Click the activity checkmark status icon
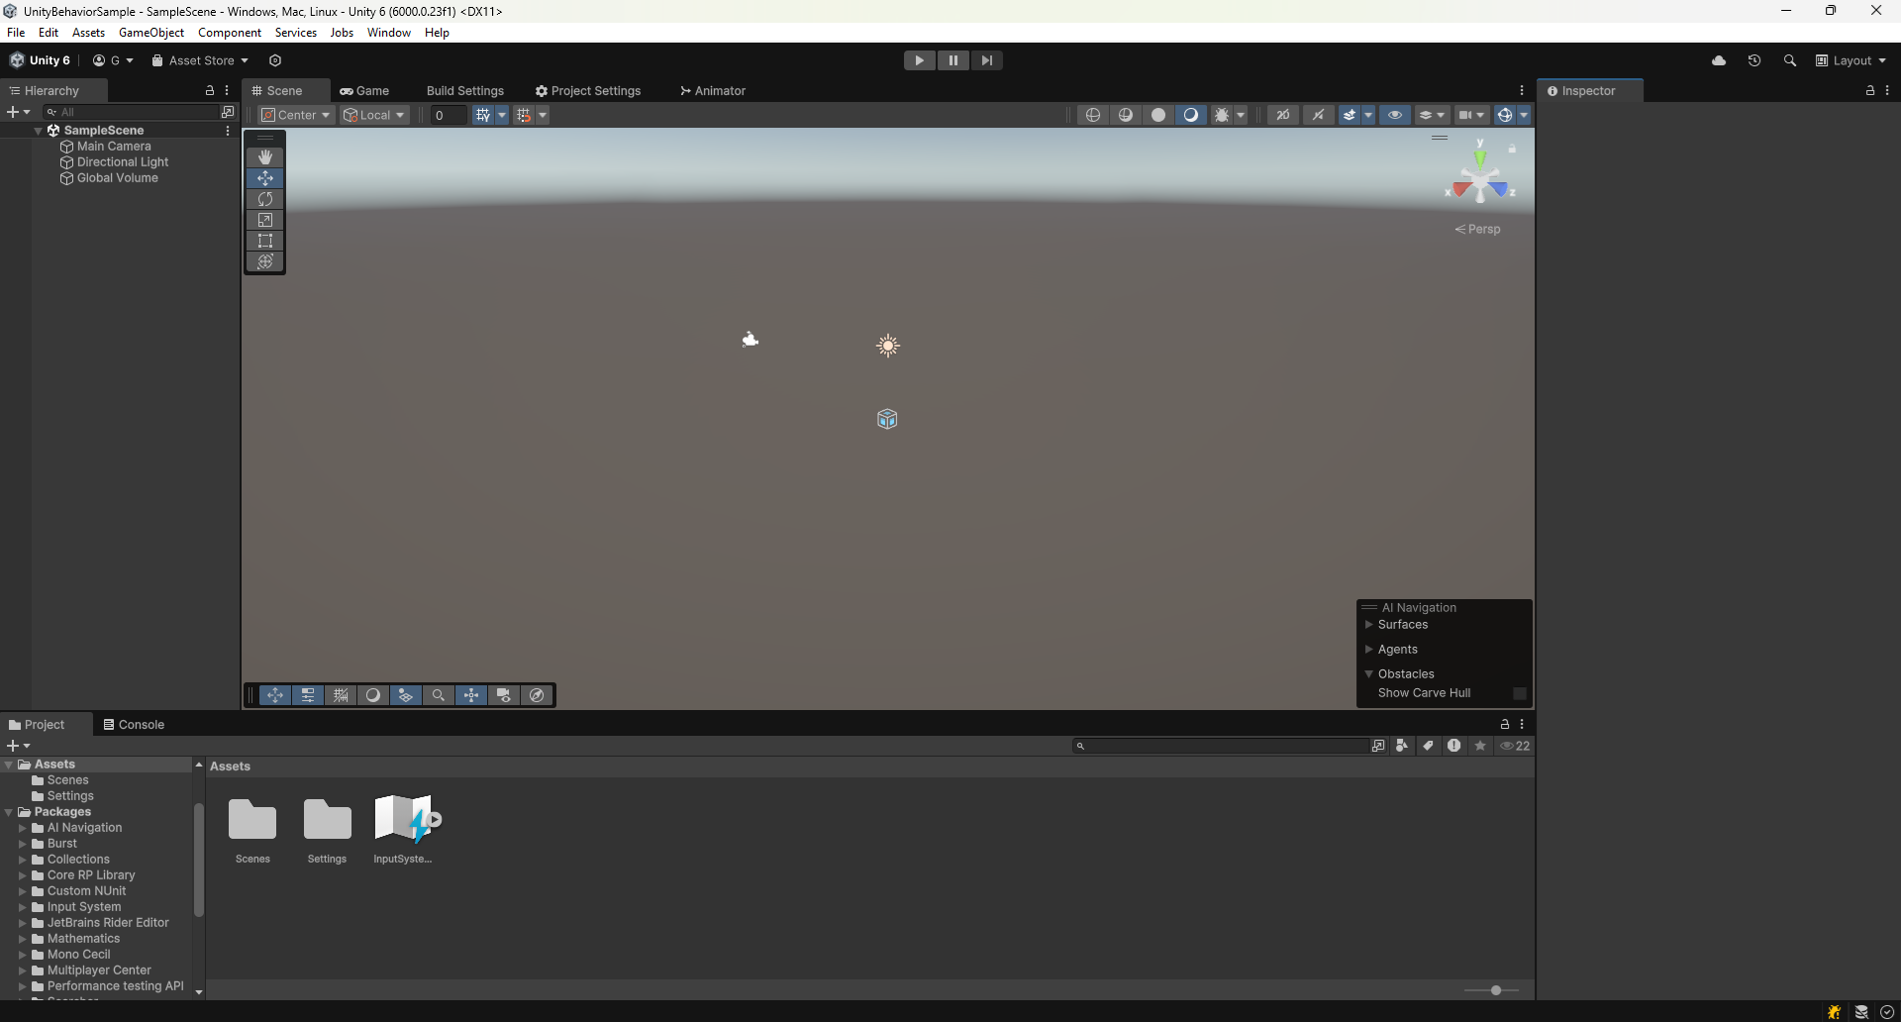1901x1022 pixels. pos(1887,1012)
